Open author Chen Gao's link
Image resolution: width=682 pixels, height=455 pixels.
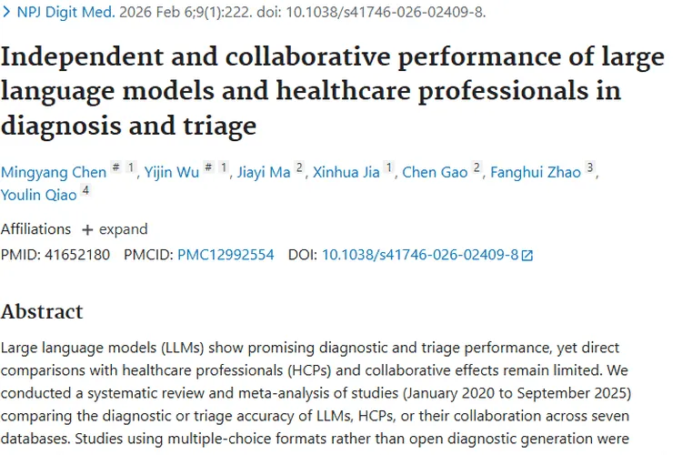pos(435,173)
